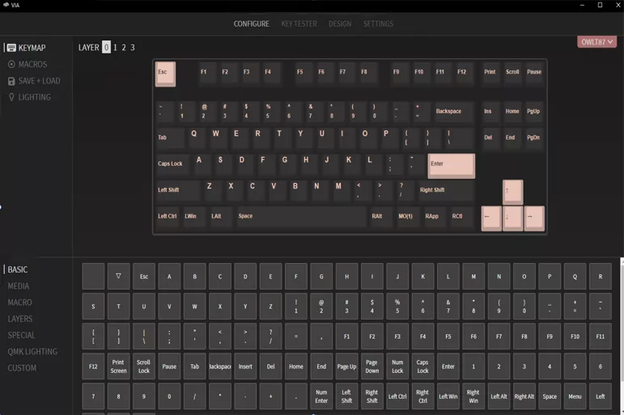The image size is (624, 415).
Task: Pick the Scroll Lock keycode
Action: coord(144,366)
